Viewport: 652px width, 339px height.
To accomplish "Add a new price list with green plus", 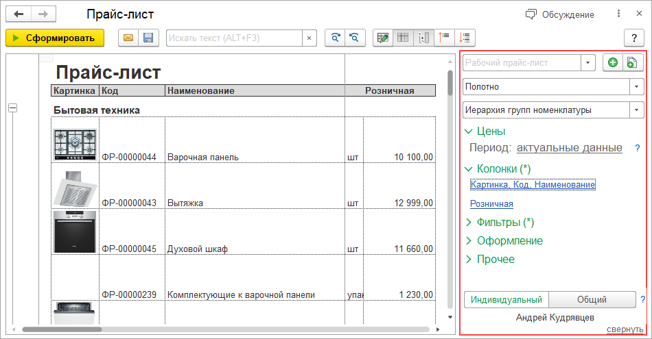I will pyautogui.click(x=613, y=62).
